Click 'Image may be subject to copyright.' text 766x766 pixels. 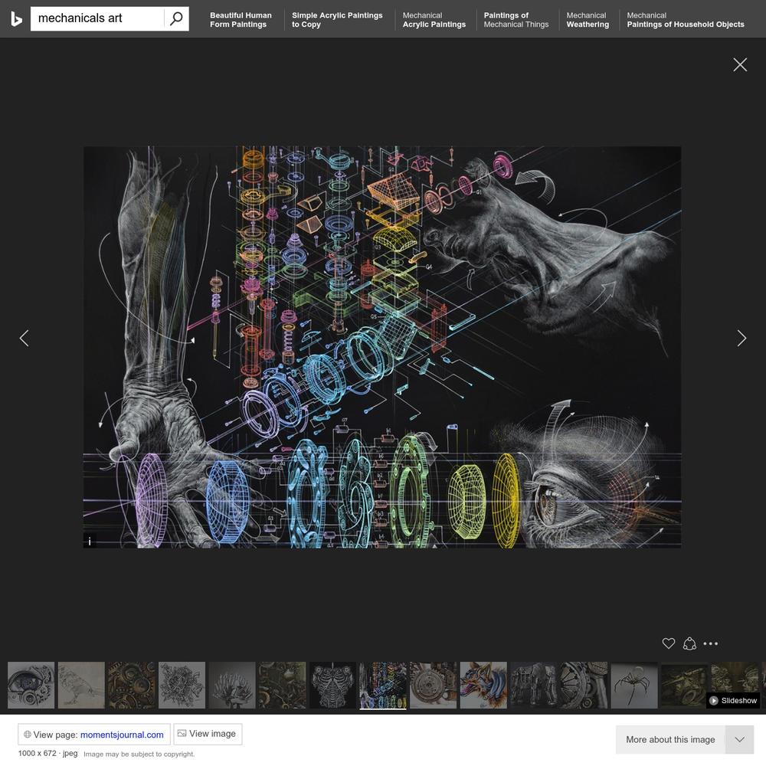coord(139,755)
